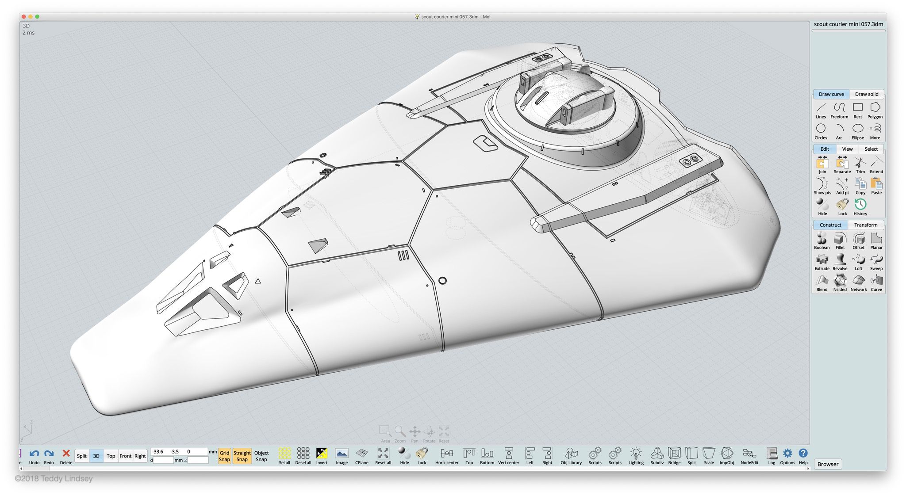The width and height of the screenshot is (906, 496).
Task: Click the Nsided tool
Action: click(840, 283)
